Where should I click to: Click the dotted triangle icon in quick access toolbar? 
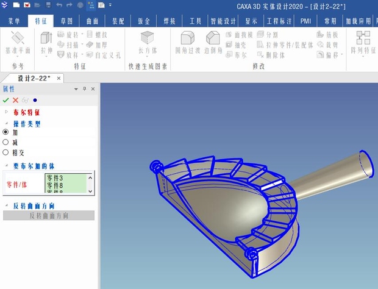point(91,5)
